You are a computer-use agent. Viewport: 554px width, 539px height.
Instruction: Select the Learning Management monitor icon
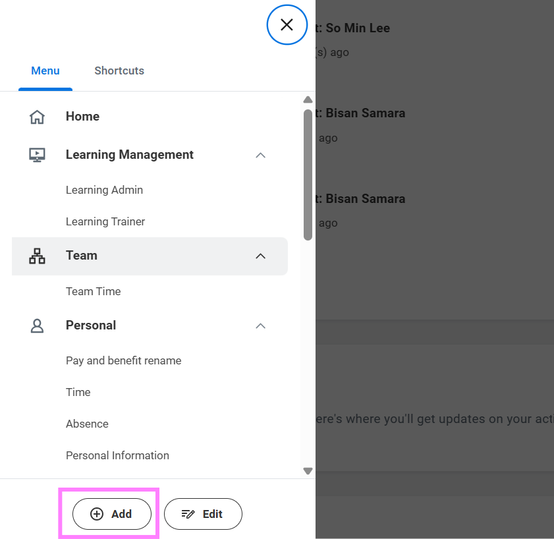coord(37,155)
